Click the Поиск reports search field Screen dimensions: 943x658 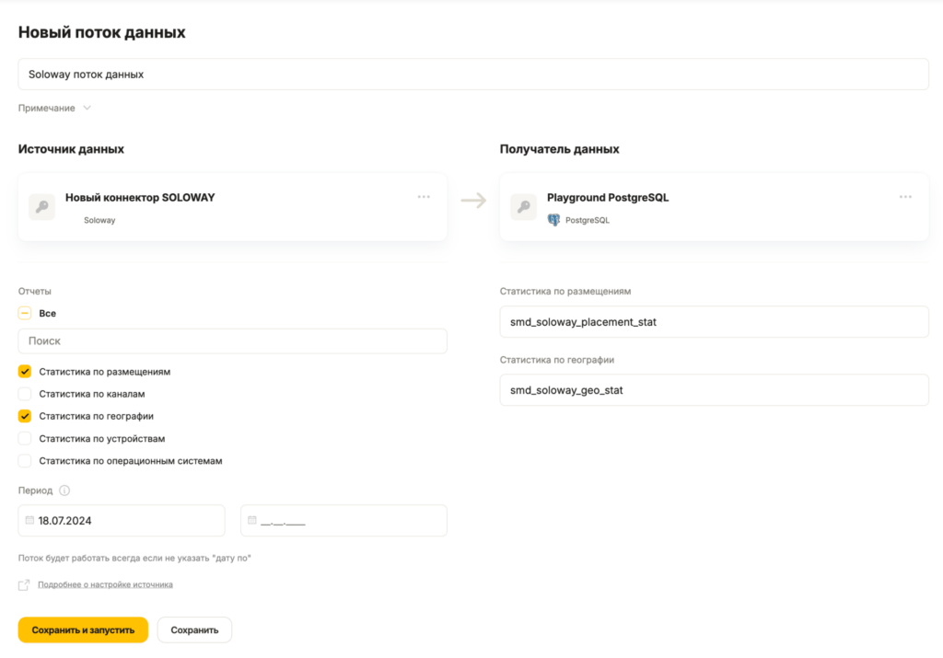(233, 341)
